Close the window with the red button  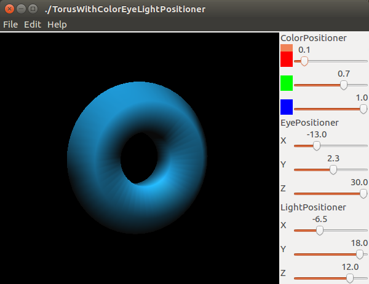click(x=9, y=9)
